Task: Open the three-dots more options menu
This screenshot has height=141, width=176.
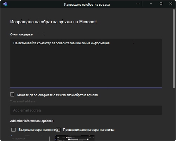Action: click(138, 4)
